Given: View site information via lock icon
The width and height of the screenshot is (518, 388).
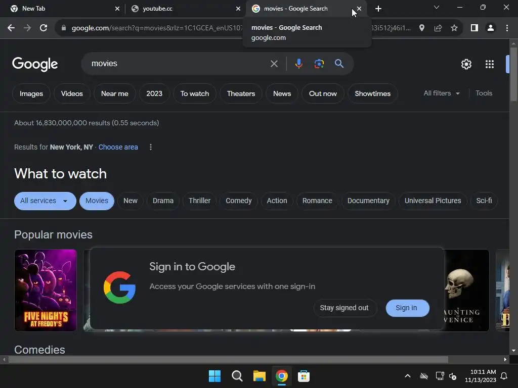Looking at the screenshot, I should pos(64,28).
